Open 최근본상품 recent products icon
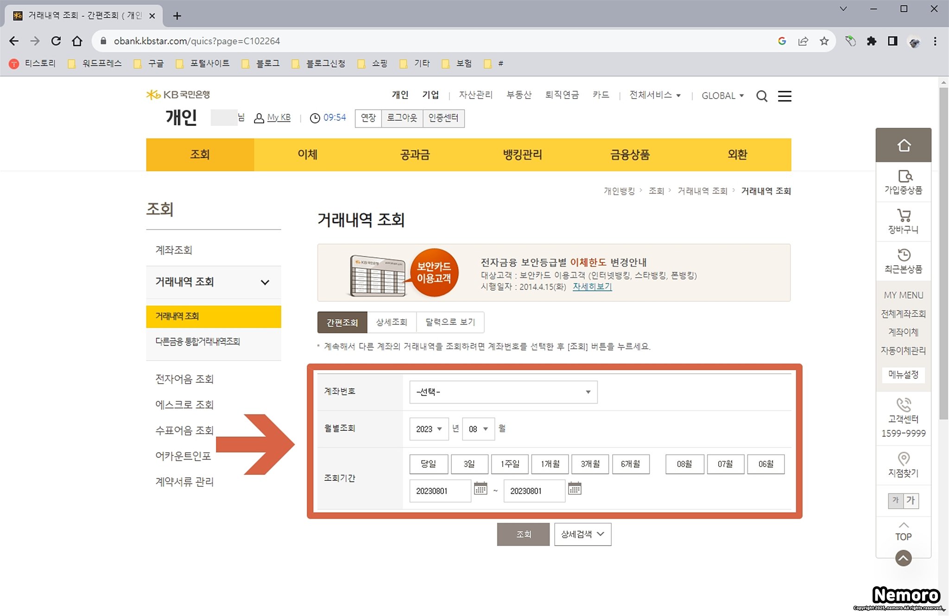Image resolution: width=949 pixels, height=616 pixels. click(903, 255)
